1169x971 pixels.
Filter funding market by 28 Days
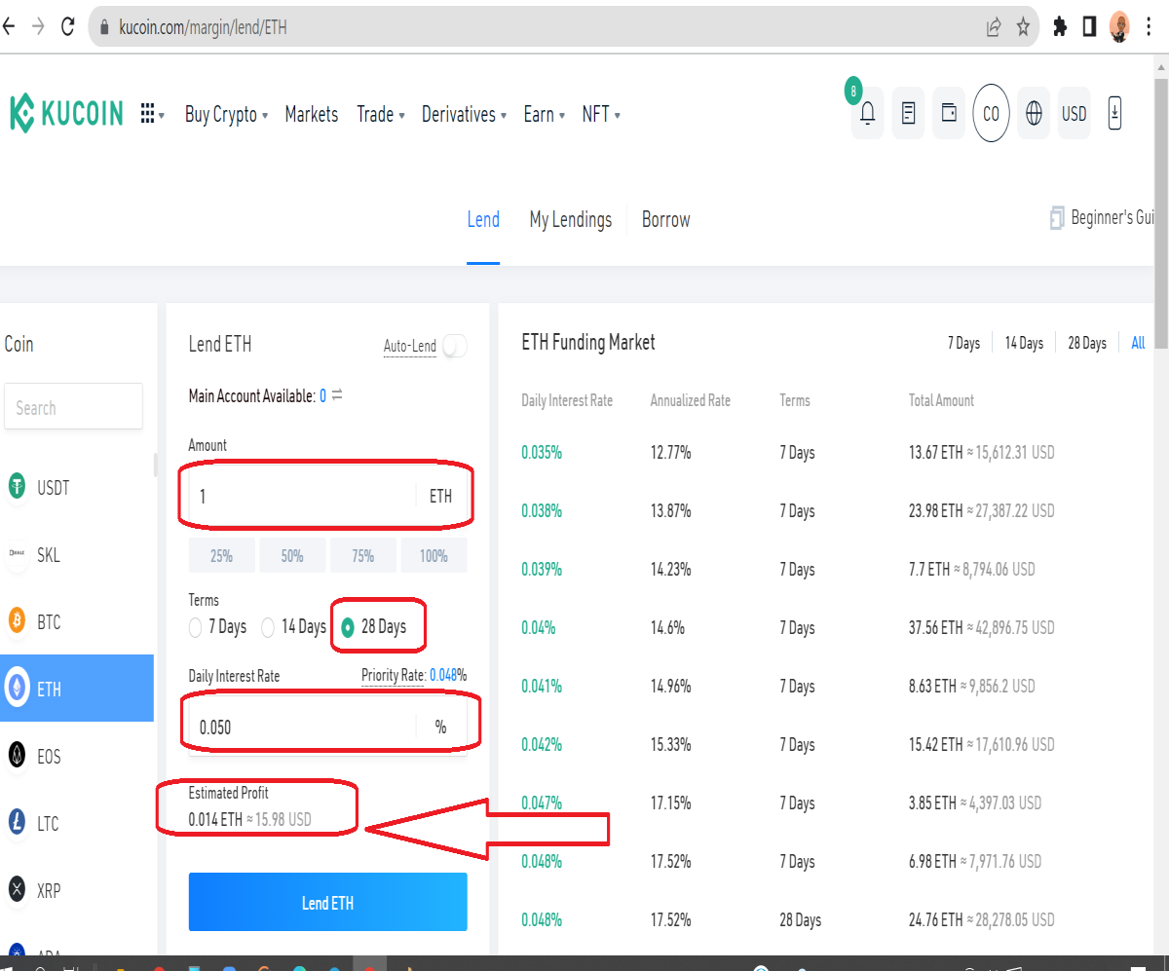tap(1087, 343)
